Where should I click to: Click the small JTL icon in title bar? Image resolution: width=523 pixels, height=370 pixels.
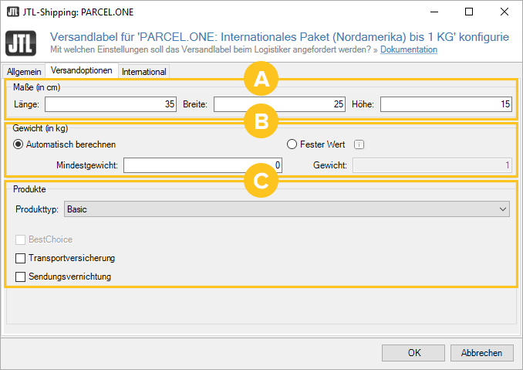click(x=13, y=12)
